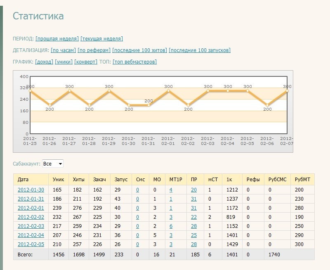
Task: Open the 2012-02-01 date link
Action: pos(31,208)
